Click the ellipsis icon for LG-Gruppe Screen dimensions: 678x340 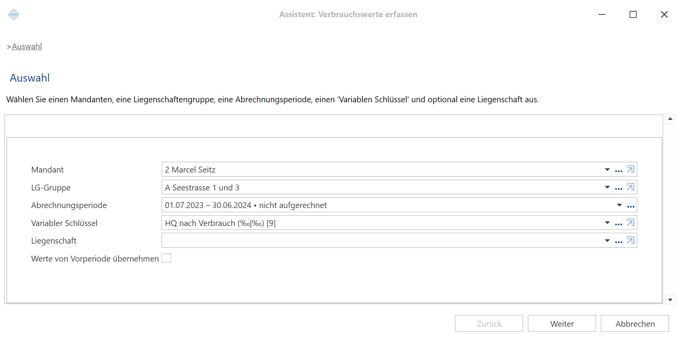point(619,189)
